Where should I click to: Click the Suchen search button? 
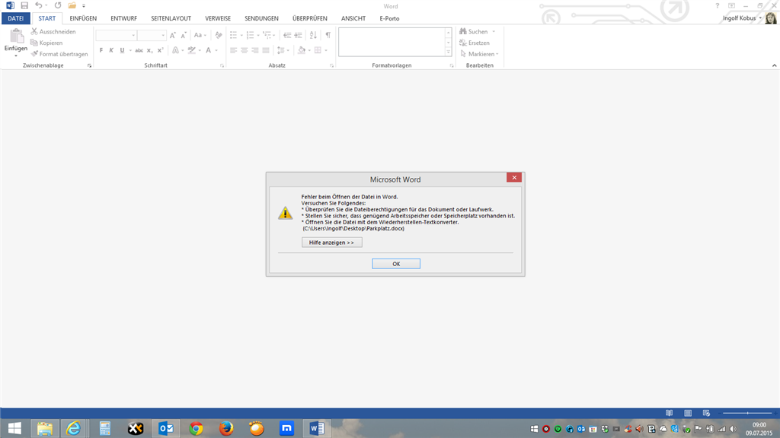coord(474,31)
